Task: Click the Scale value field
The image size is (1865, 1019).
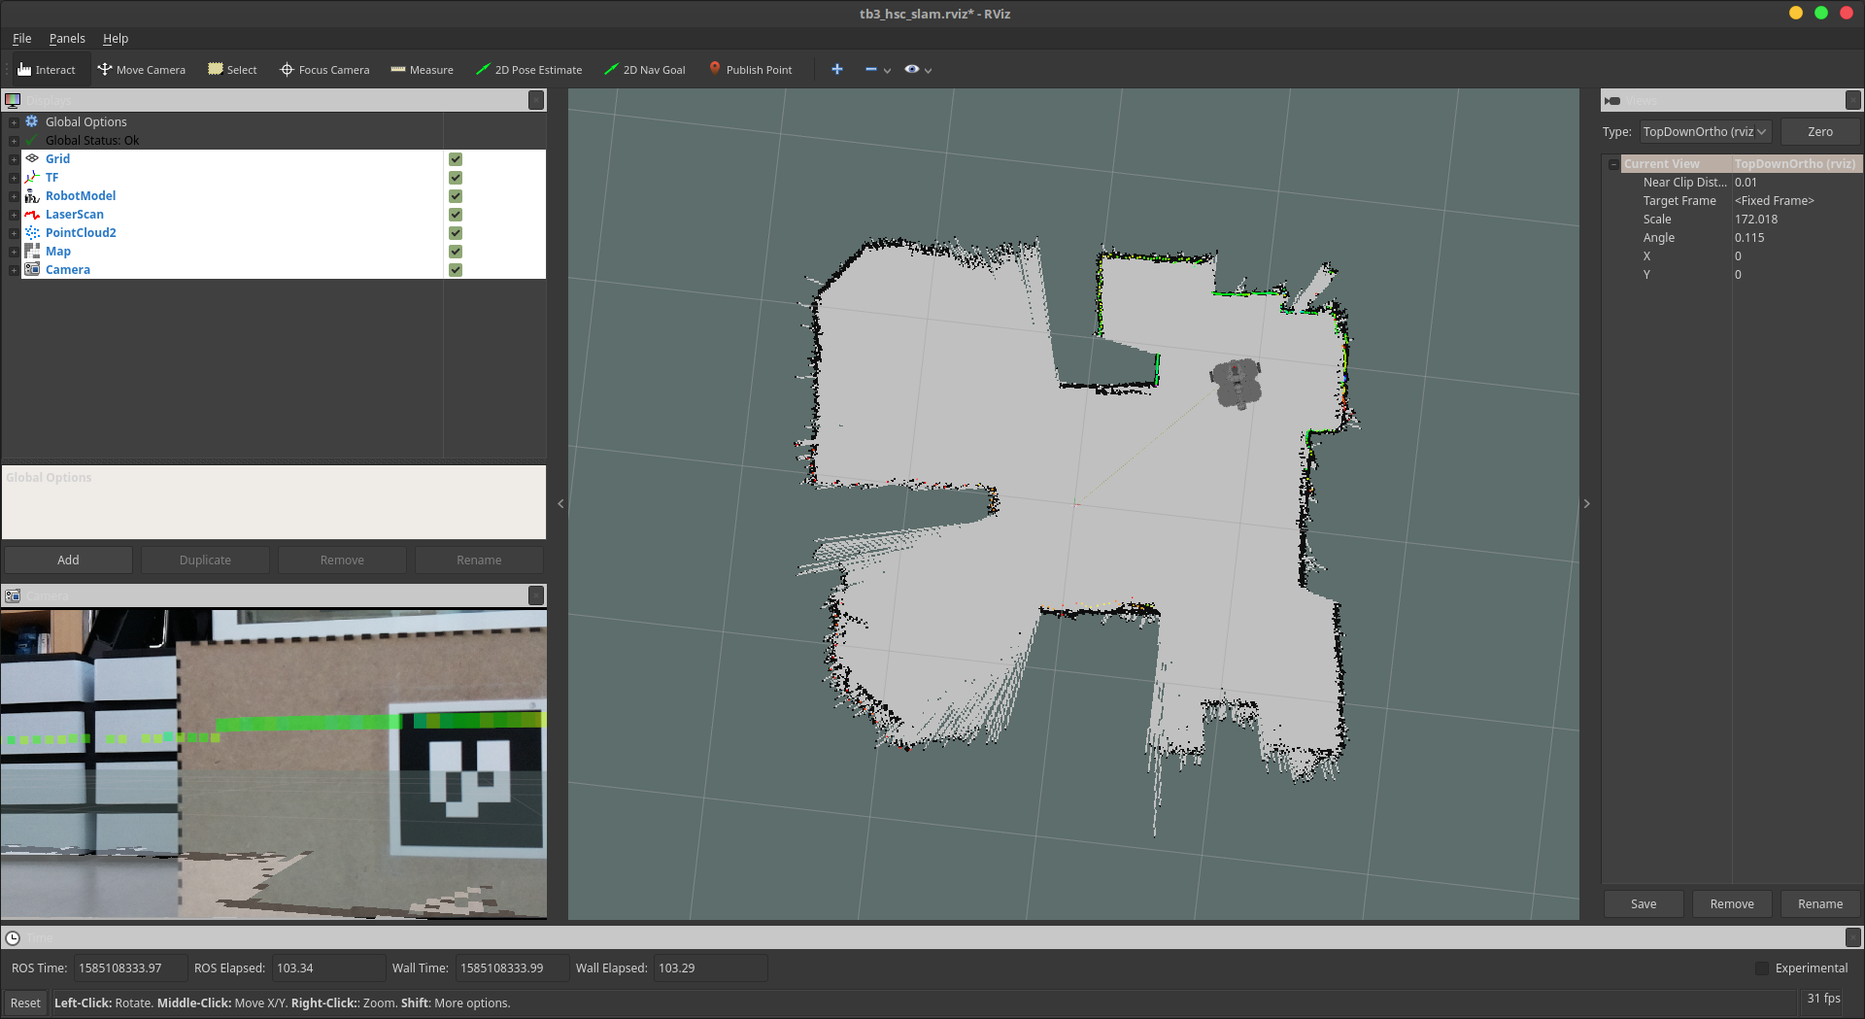Action: [x=1792, y=220]
